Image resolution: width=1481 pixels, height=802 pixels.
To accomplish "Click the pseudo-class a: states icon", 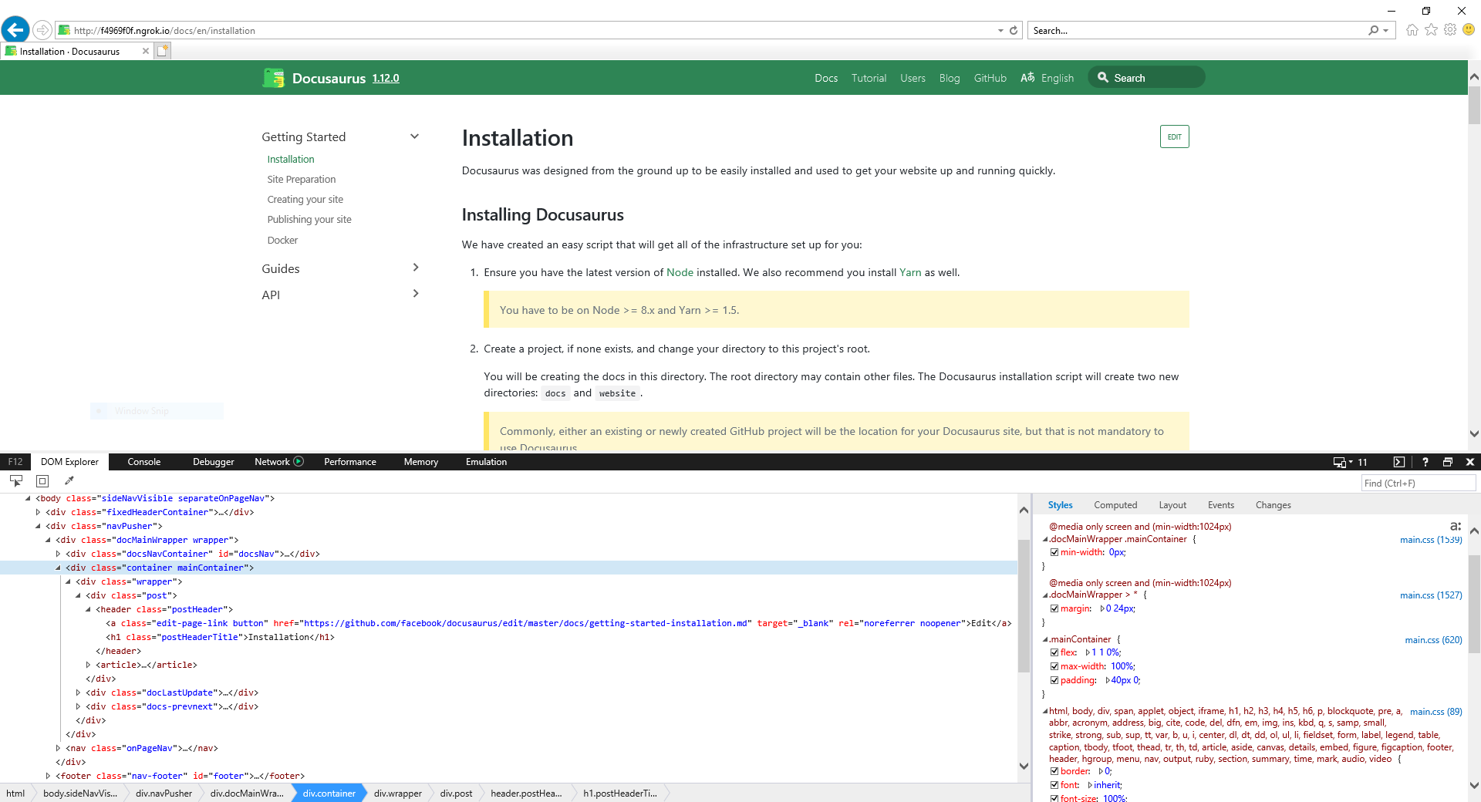I will point(1456,526).
